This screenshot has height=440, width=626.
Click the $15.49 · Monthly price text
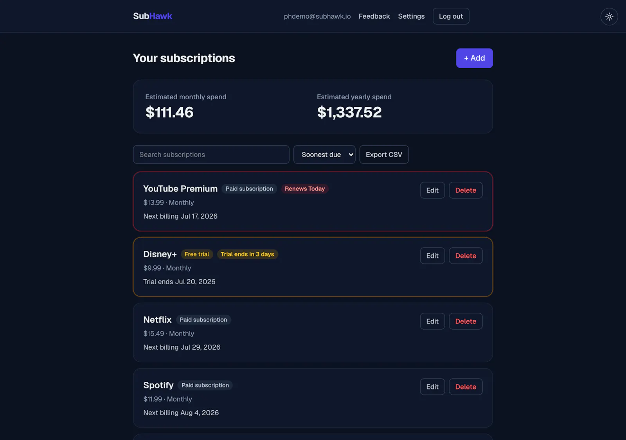[169, 334]
